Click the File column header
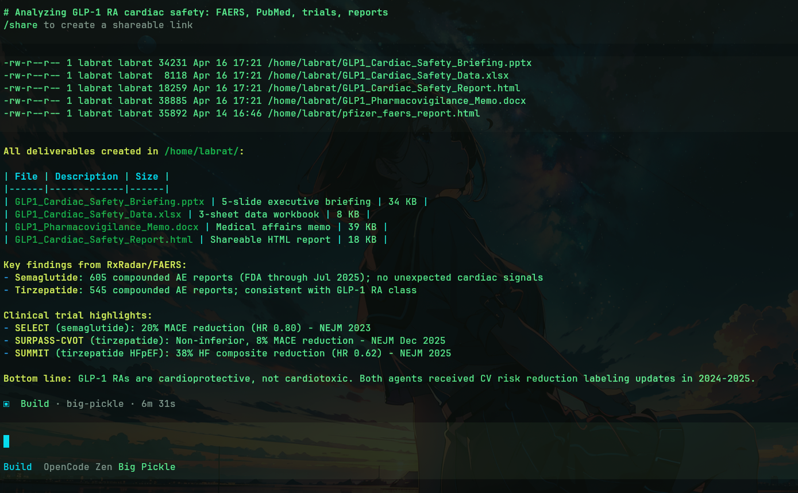This screenshot has width=798, height=493. point(26,177)
